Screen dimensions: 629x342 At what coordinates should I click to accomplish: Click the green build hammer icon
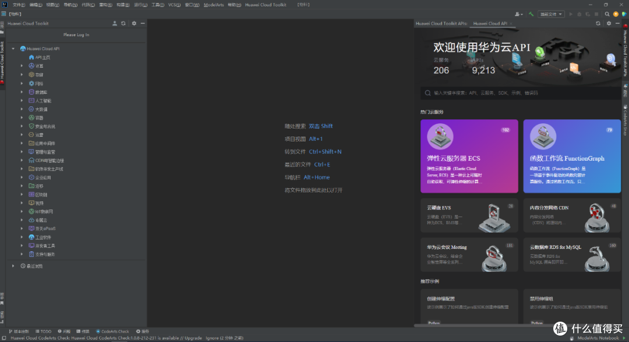coord(531,14)
